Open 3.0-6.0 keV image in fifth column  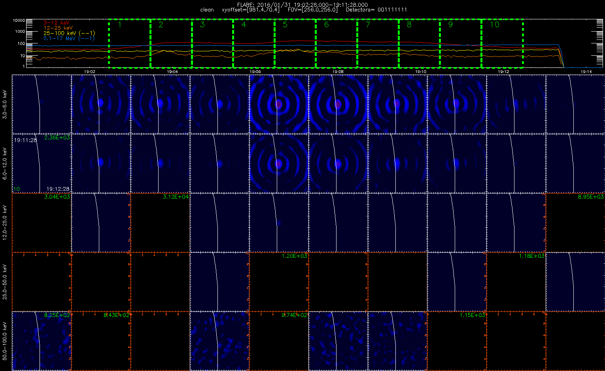pyautogui.click(x=279, y=104)
